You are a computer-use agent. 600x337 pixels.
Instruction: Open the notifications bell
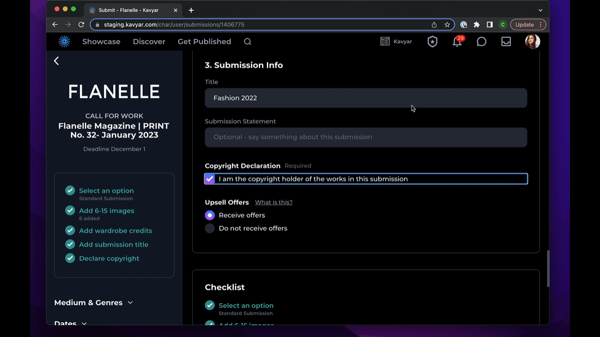(457, 42)
